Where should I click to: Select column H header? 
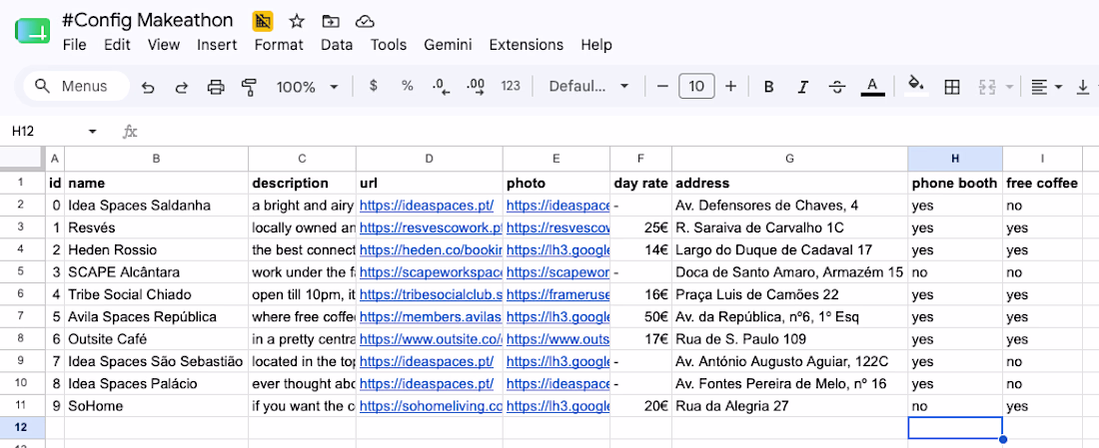[954, 159]
